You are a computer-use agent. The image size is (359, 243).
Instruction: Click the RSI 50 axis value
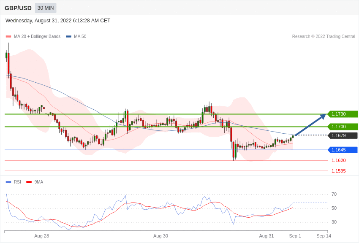tap(334, 208)
